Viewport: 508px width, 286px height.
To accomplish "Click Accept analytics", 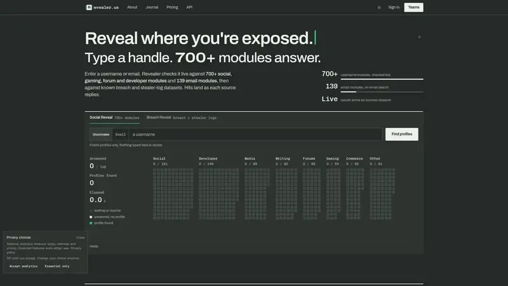I will (x=23, y=266).
